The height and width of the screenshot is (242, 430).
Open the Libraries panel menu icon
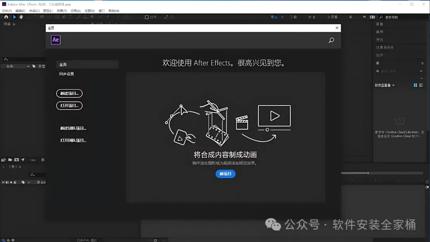422,63
